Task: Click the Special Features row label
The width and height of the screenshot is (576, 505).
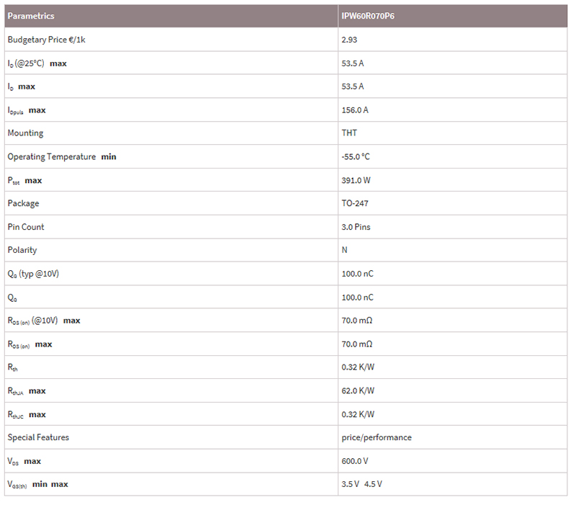Action: [38, 437]
